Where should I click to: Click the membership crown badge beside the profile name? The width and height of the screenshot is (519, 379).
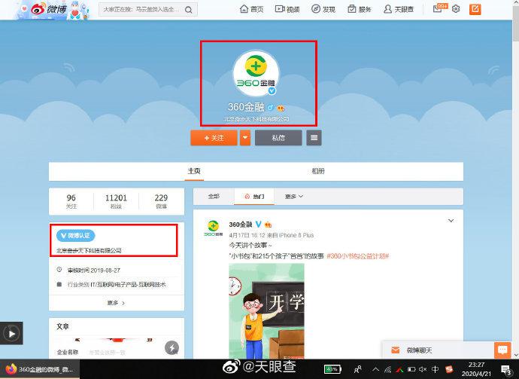pos(281,108)
